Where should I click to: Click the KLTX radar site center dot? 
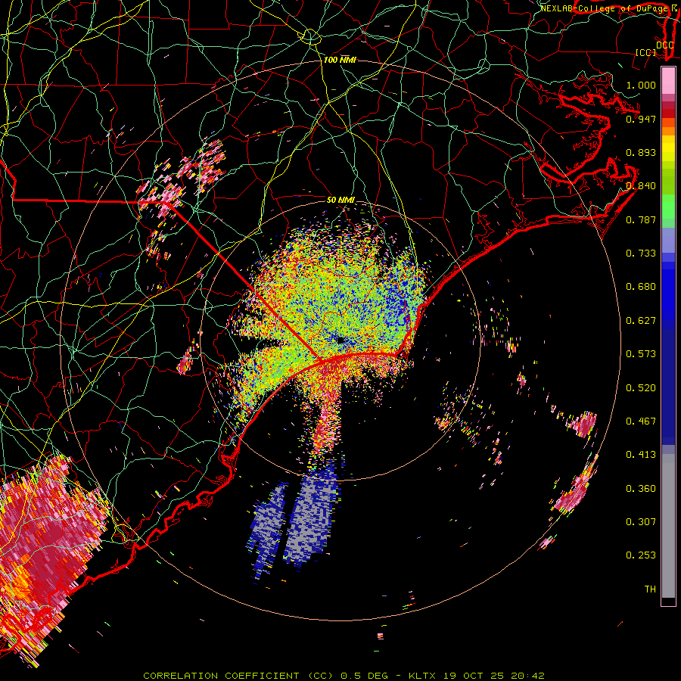(340, 340)
